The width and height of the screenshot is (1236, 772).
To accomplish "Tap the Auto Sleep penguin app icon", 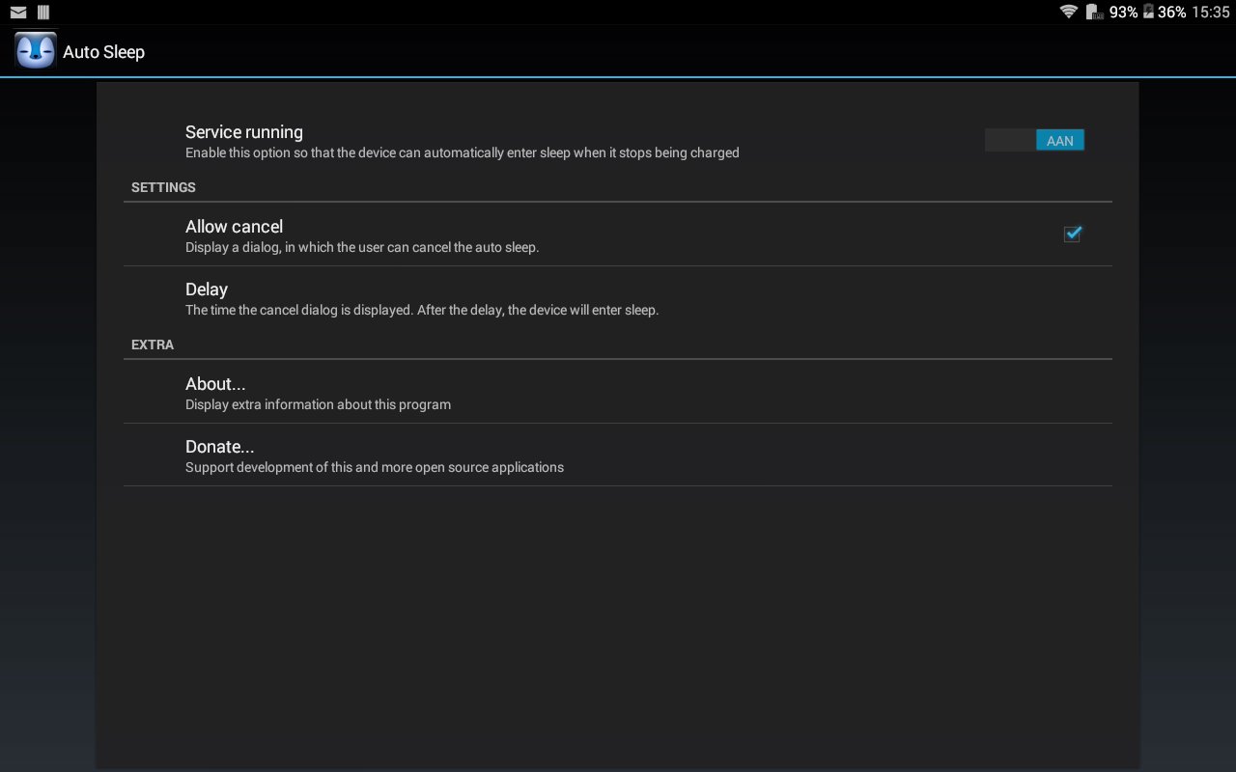I will [x=36, y=50].
